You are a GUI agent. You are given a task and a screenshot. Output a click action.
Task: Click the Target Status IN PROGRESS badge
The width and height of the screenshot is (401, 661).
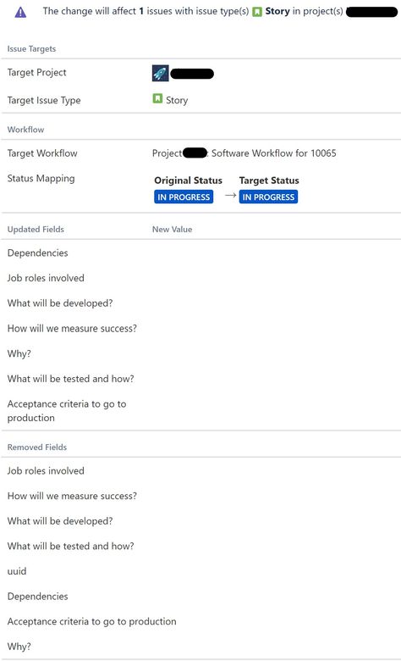[x=268, y=197]
